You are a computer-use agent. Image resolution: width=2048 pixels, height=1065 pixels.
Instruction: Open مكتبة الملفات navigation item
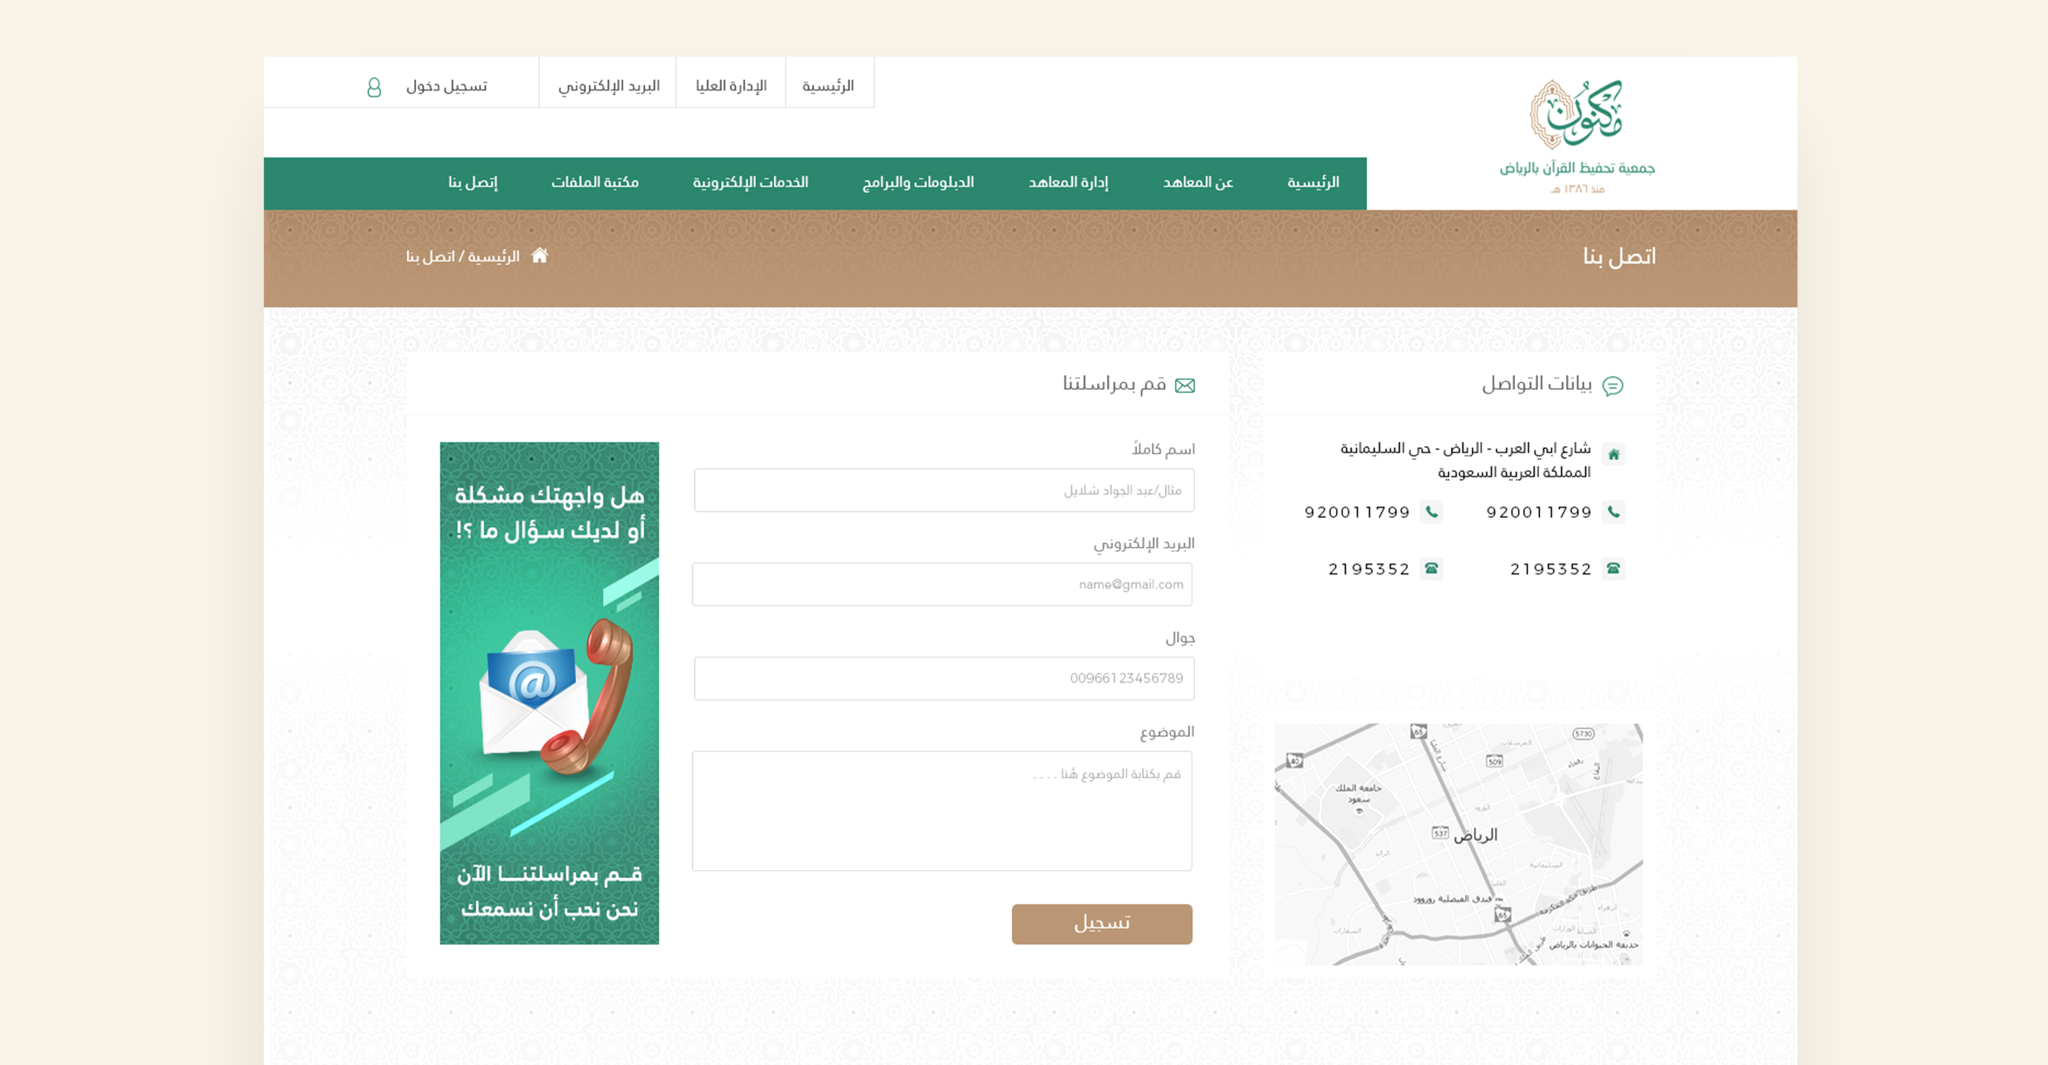click(595, 183)
